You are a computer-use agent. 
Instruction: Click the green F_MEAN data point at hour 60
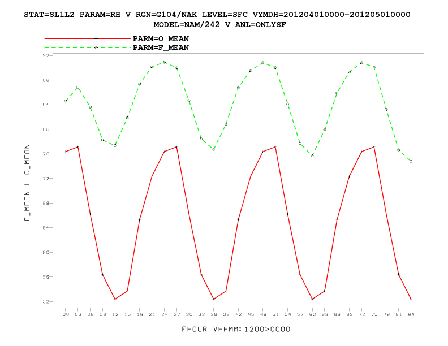click(x=312, y=155)
